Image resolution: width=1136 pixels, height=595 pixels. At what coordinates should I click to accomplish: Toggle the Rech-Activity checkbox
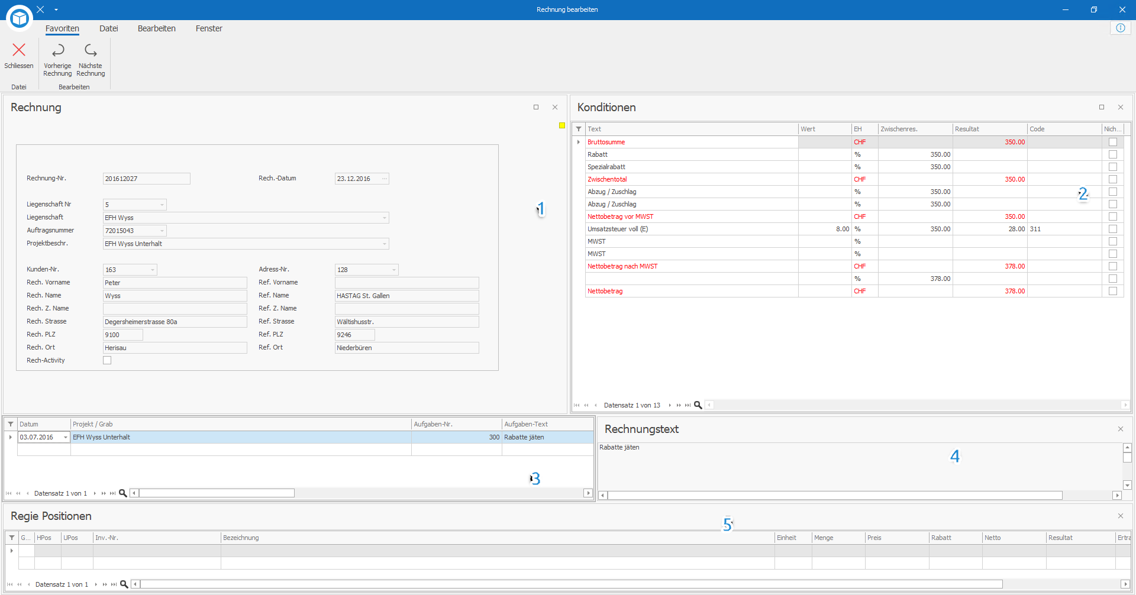pyautogui.click(x=107, y=360)
